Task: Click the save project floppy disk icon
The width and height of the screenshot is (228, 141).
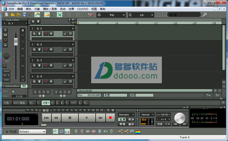Action: [24, 15]
